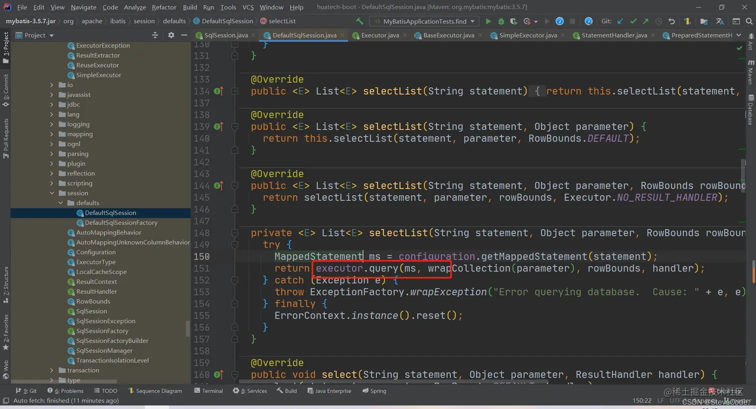
Task: Click the Git update project arrow
Action: pos(620,21)
